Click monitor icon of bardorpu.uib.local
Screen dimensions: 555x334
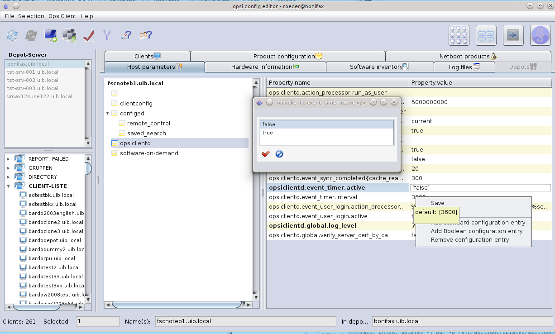pyautogui.click(x=23, y=258)
